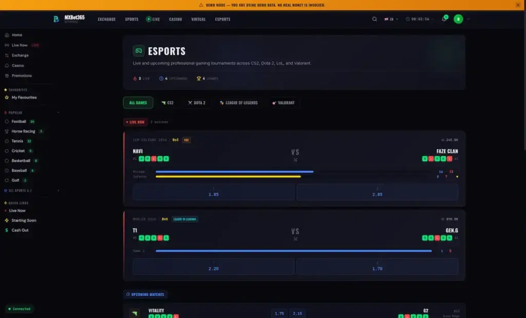Click the page vertical scrollbar
Image resolution: width=526 pixels, height=318 pixels.
(524, 81)
